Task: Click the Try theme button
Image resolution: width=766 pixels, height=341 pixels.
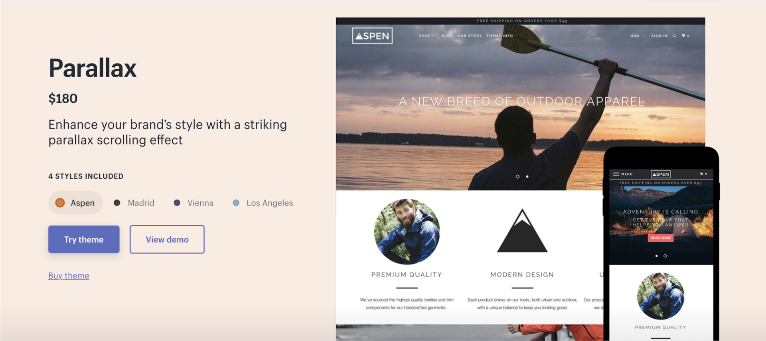Action: coord(84,239)
